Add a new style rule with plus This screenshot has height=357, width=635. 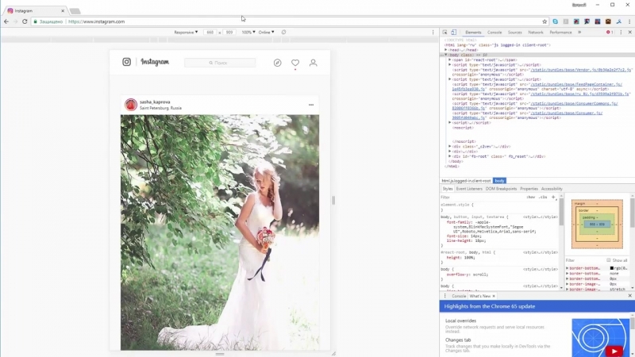(x=553, y=197)
